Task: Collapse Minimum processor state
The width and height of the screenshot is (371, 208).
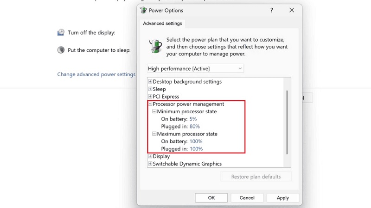Action: [154, 111]
